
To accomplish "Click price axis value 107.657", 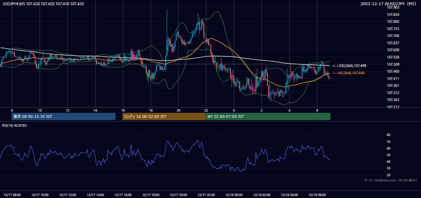I will (x=393, y=43).
